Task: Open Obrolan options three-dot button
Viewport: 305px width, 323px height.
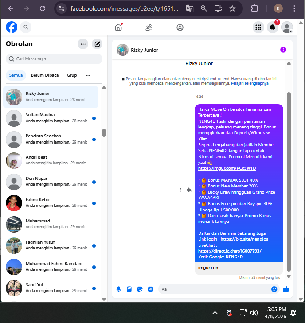Action: (83, 44)
